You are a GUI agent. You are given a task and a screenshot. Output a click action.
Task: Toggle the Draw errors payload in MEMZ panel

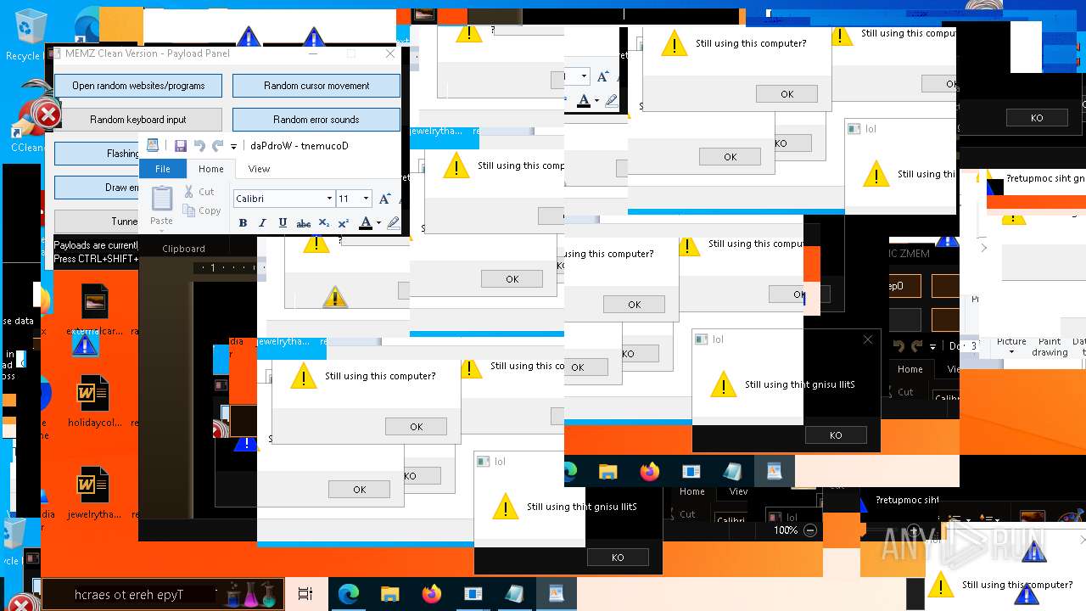(97, 188)
